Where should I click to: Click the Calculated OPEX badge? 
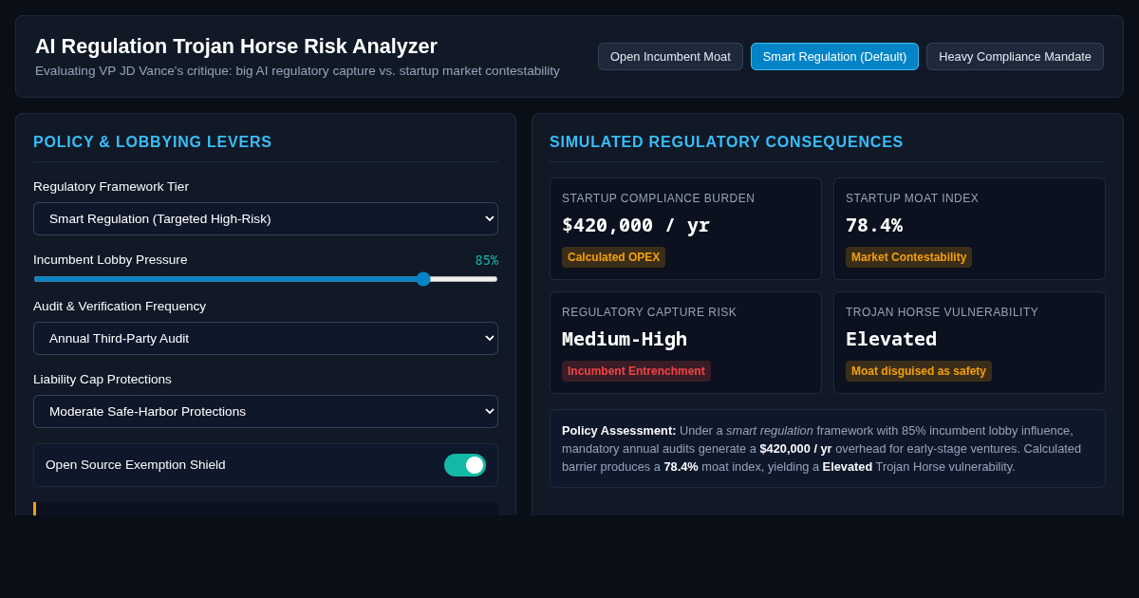pyautogui.click(x=613, y=257)
